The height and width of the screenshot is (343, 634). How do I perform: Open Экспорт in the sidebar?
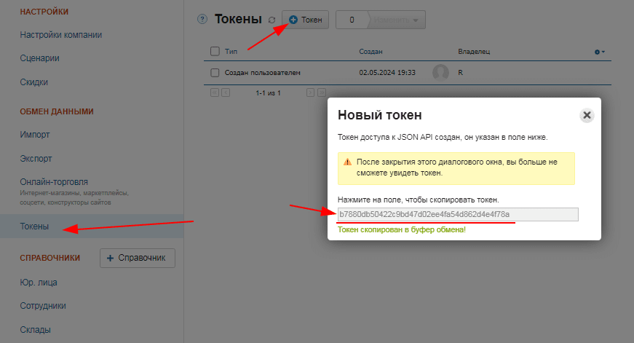click(x=36, y=159)
